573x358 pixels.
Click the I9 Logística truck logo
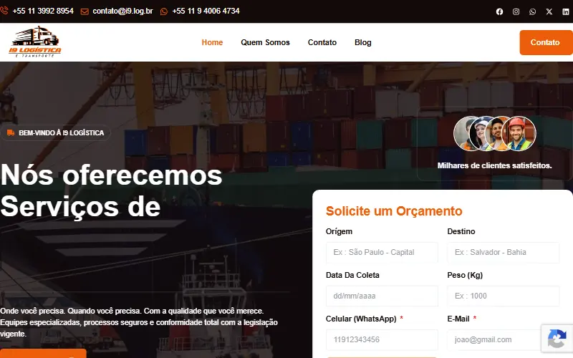[35, 42]
